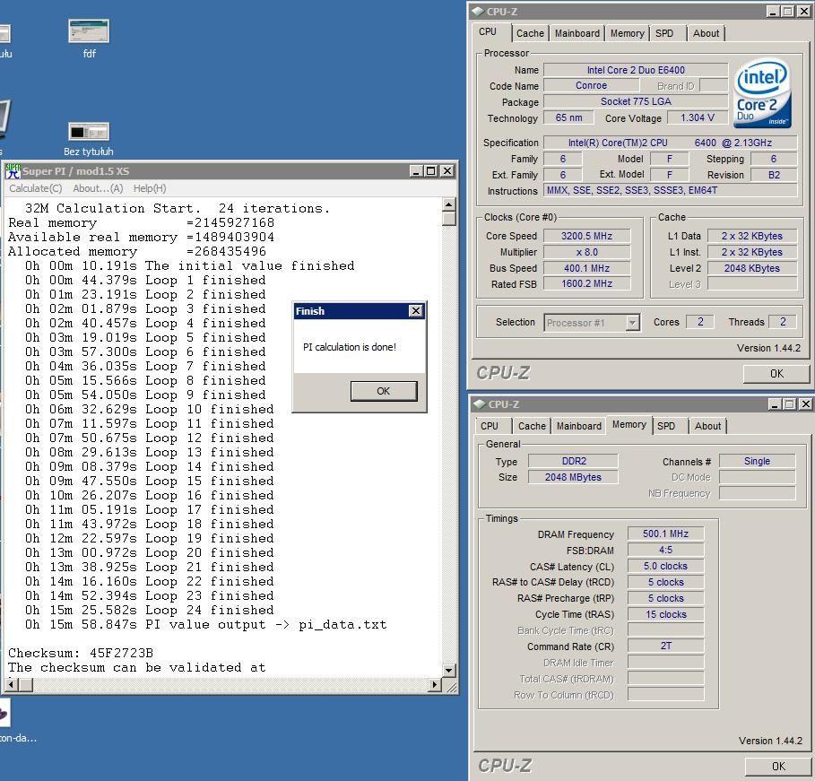
Task: Click the Checksum: 45F2723B line
Action: coord(81,653)
